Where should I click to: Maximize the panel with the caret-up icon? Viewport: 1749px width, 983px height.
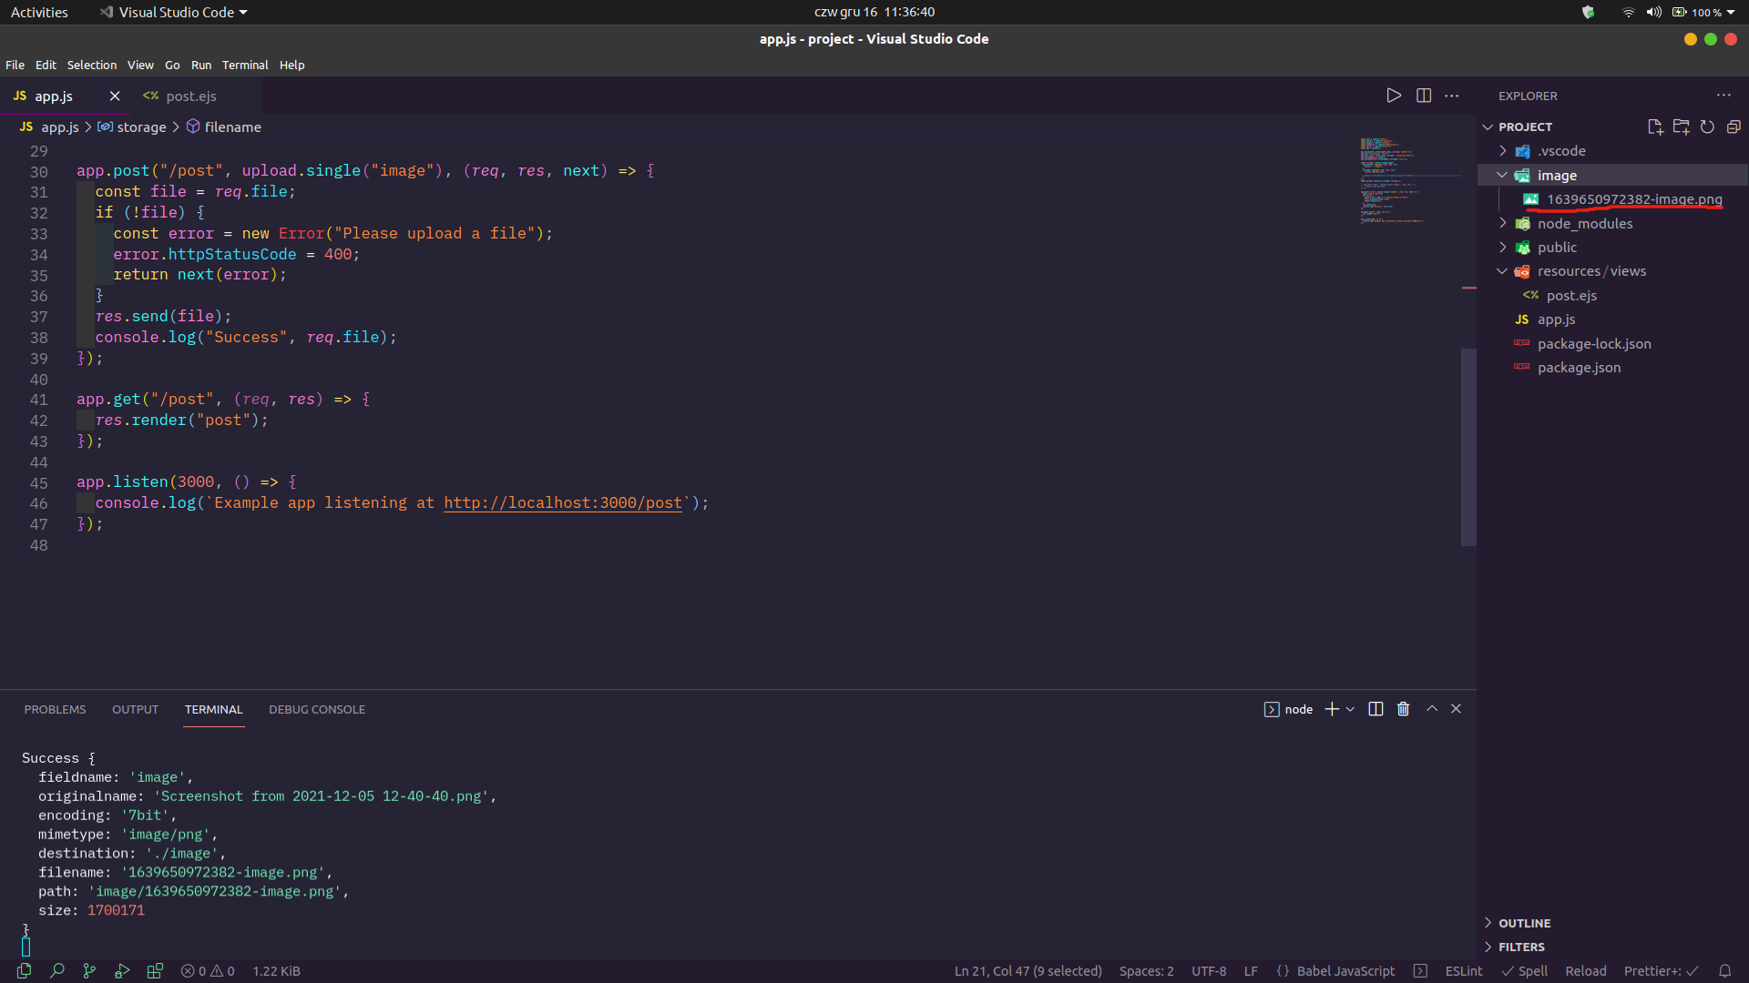[1432, 708]
